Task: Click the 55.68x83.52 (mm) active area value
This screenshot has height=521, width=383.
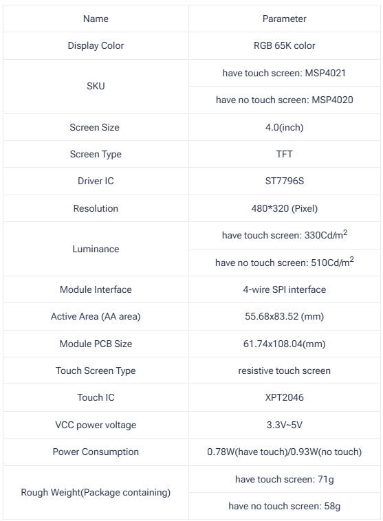Action: 284,316
